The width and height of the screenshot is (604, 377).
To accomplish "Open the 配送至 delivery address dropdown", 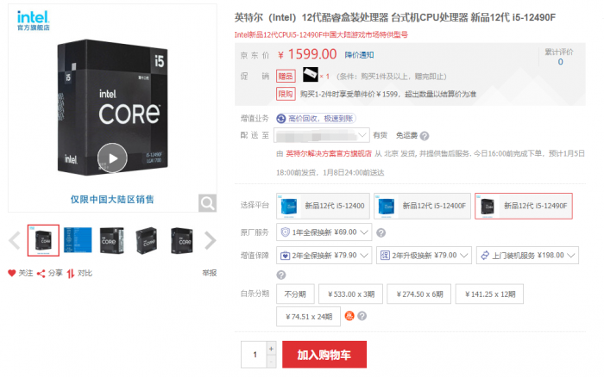I will [x=322, y=135].
